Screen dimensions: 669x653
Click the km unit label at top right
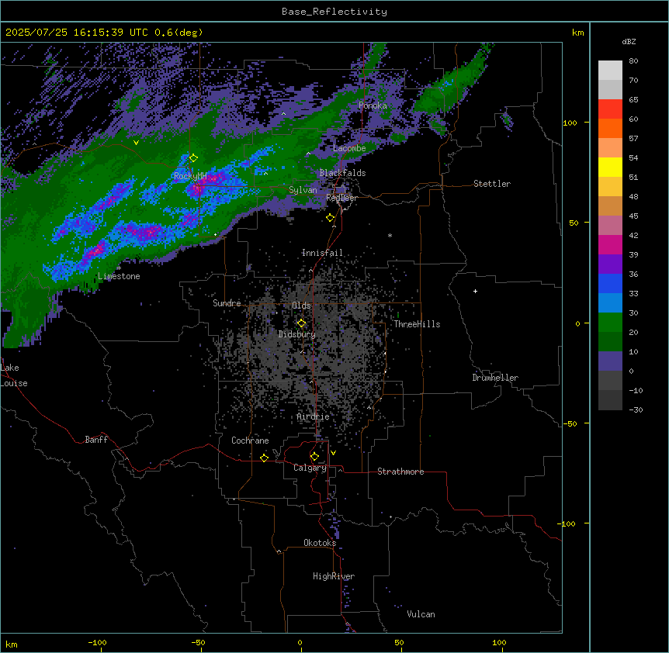click(577, 33)
